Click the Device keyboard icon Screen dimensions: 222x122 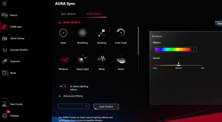[5, 15]
